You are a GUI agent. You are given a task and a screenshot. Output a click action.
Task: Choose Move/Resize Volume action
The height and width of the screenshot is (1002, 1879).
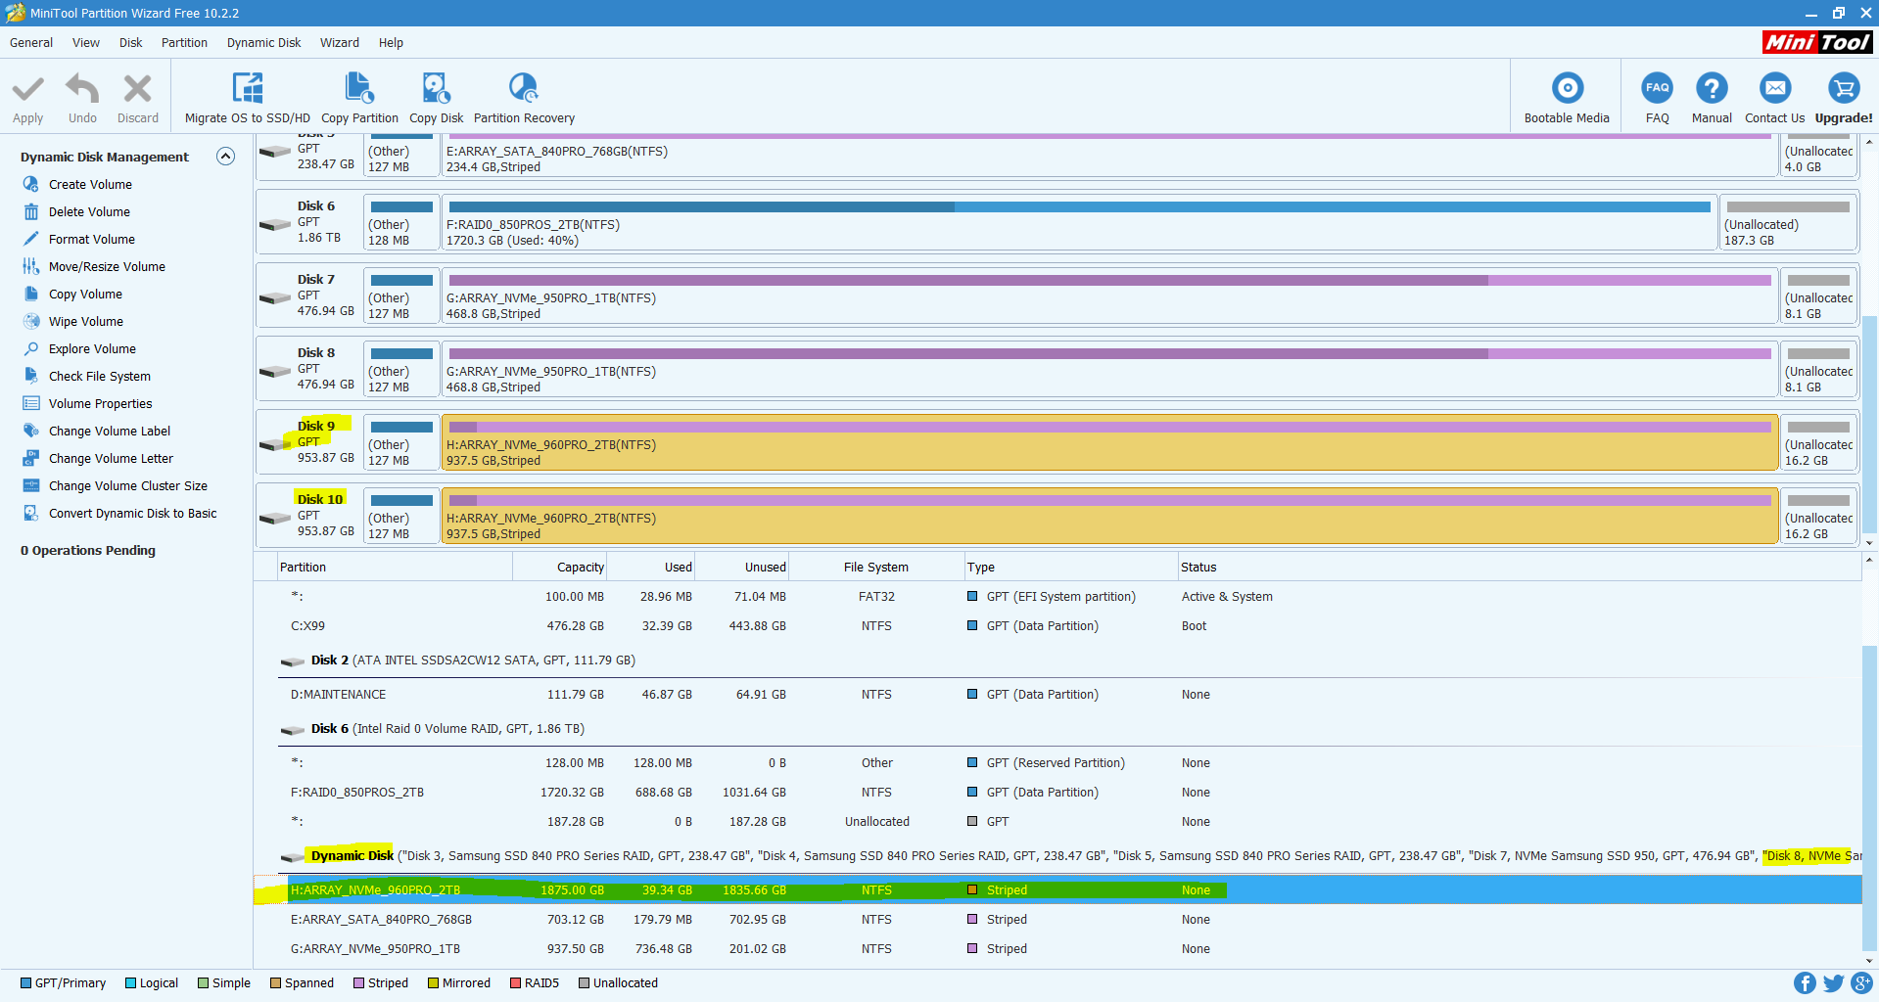coord(107,266)
